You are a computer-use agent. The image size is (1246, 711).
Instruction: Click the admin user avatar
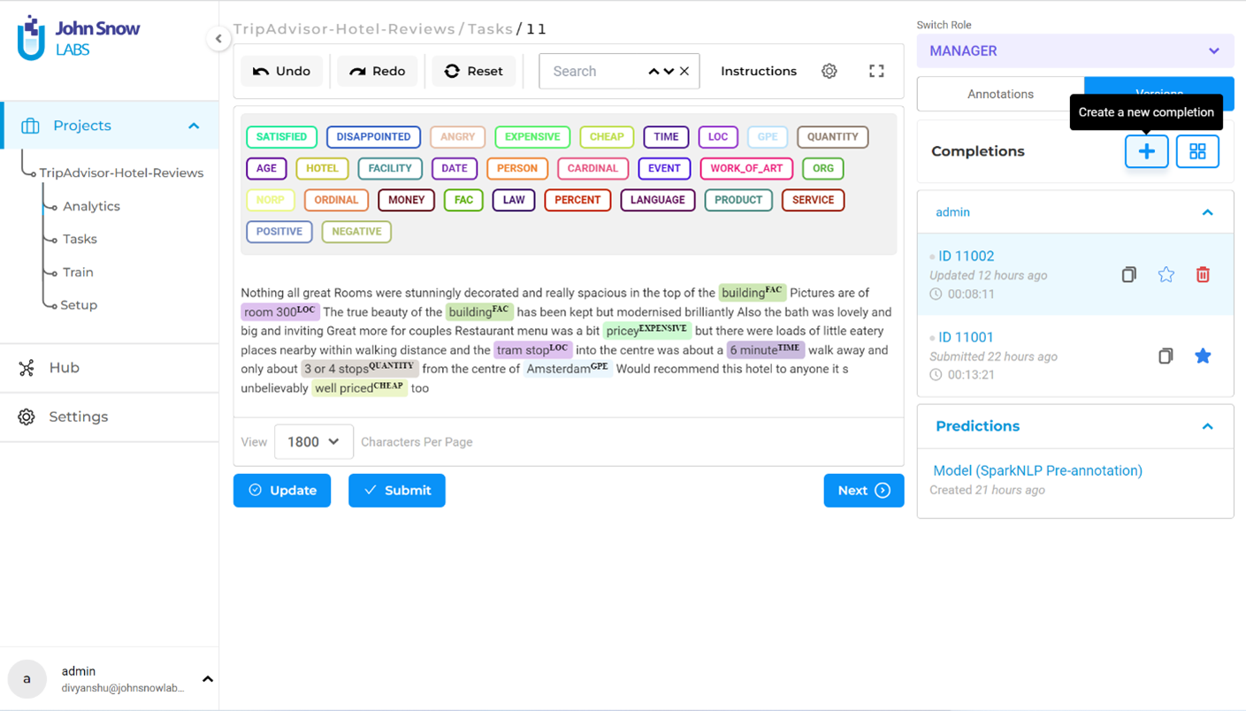point(27,679)
